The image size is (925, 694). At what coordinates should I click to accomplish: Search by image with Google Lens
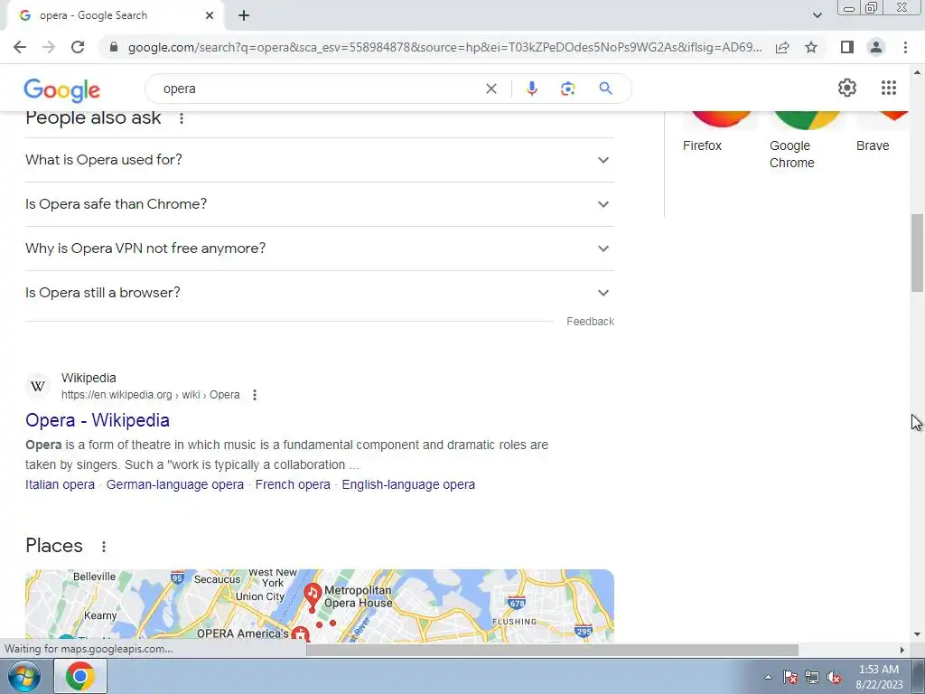click(x=567, y=89)
